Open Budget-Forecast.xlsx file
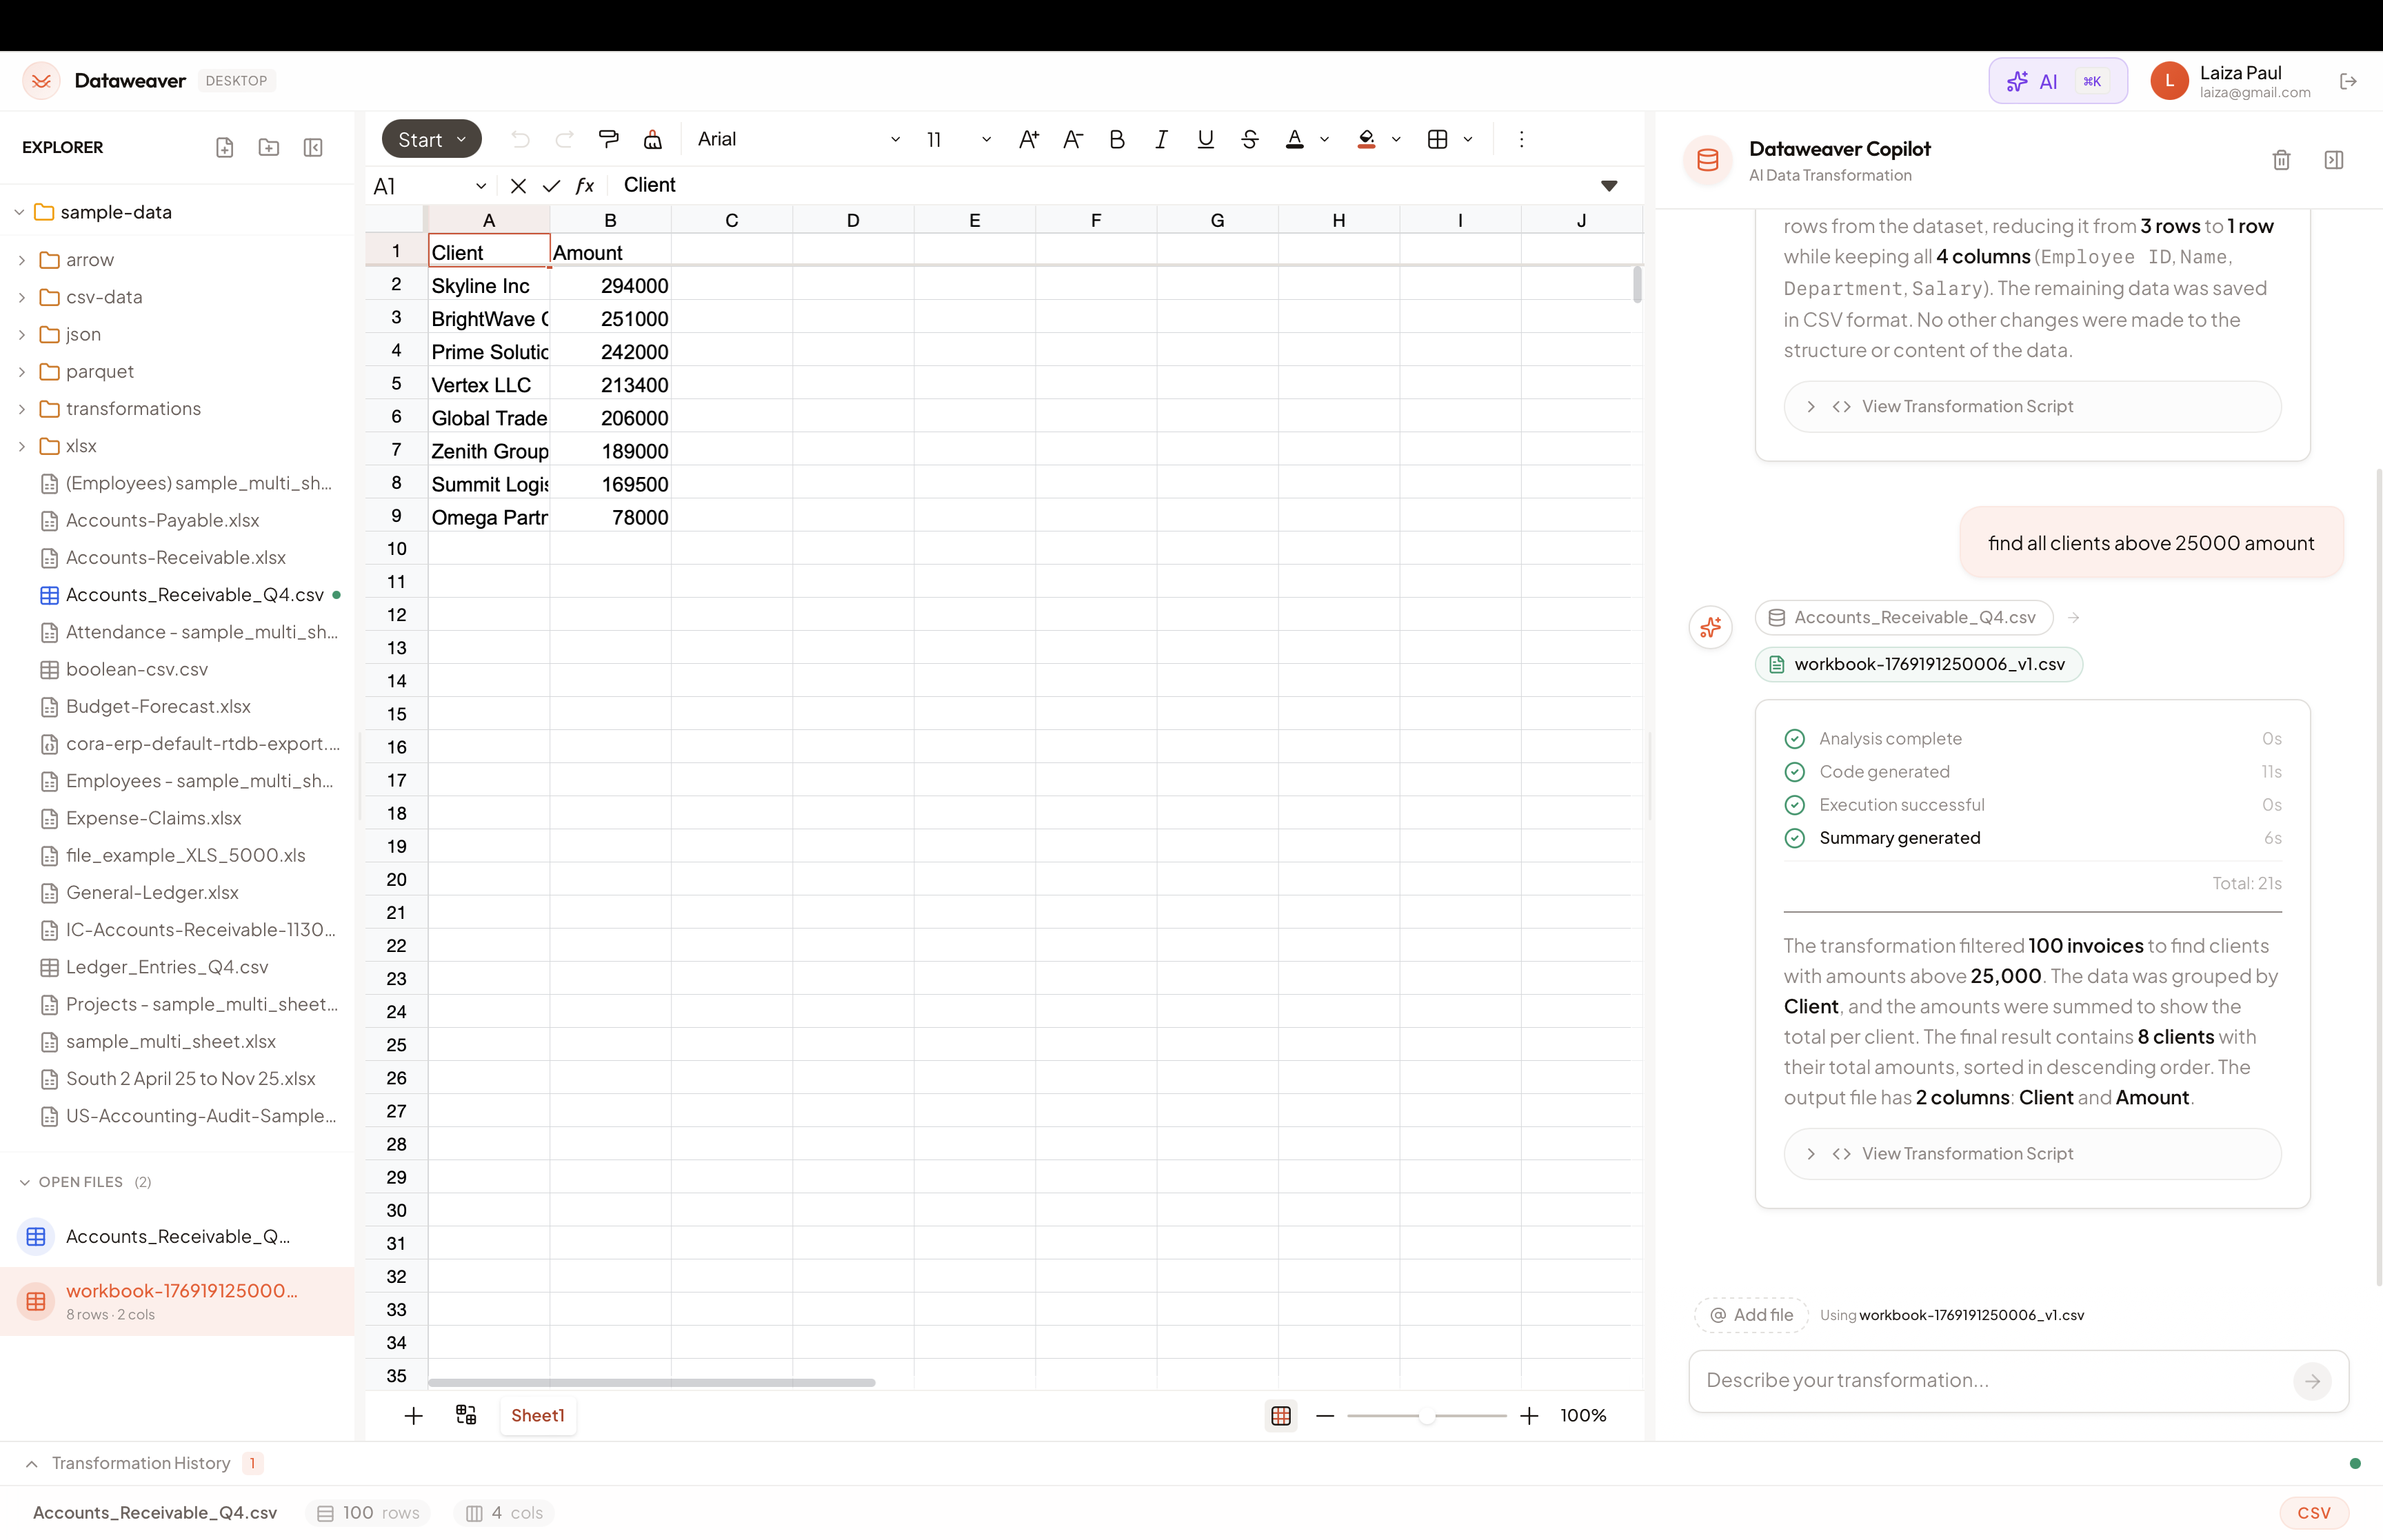Image resolution: width=2383 pixels, height=1540 pixels. tap(158, 706)
